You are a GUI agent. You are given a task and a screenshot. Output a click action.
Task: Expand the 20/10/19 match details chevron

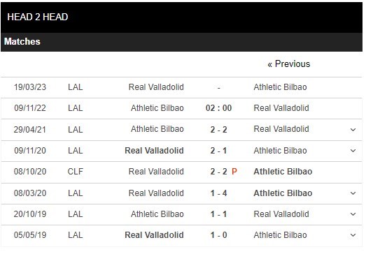click(353, 214)
